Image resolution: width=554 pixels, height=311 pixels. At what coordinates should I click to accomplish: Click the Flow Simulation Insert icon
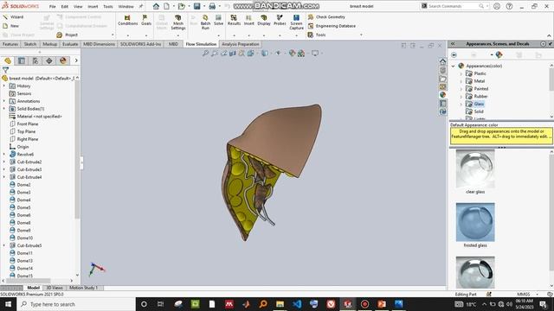(x=248, y=20)
